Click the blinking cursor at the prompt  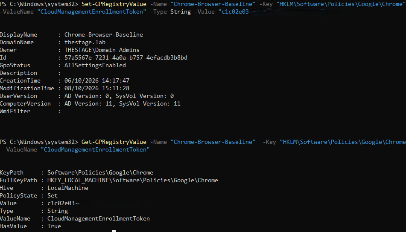pyautogui.click(x=114, y=231)
